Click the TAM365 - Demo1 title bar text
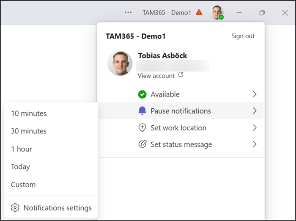Screen dimensions: 296x221 tap(167, 12)
